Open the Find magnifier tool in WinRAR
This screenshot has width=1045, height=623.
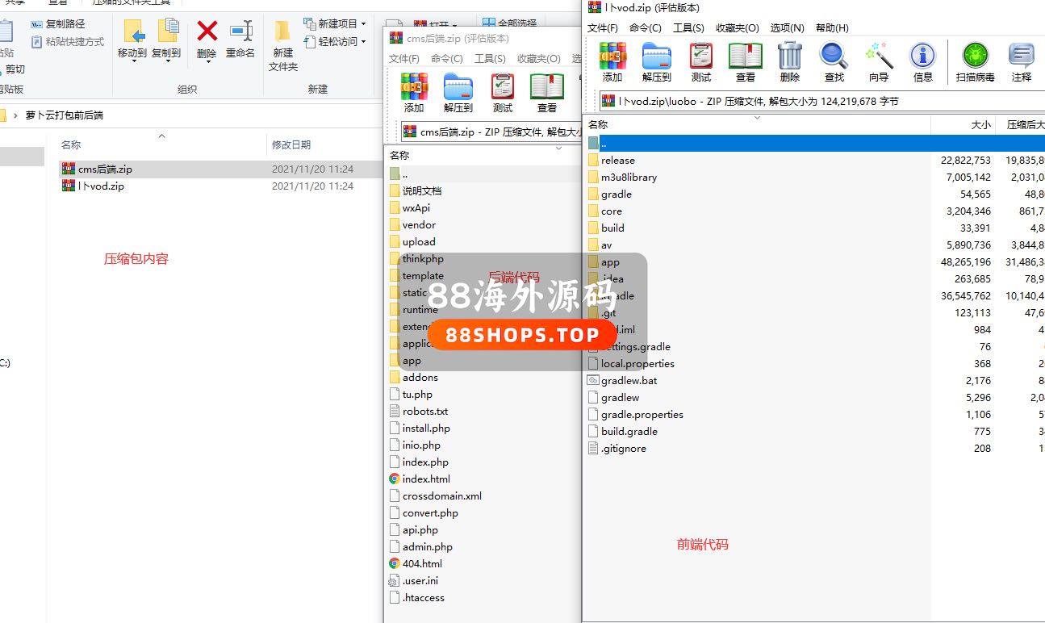[834, 62]
